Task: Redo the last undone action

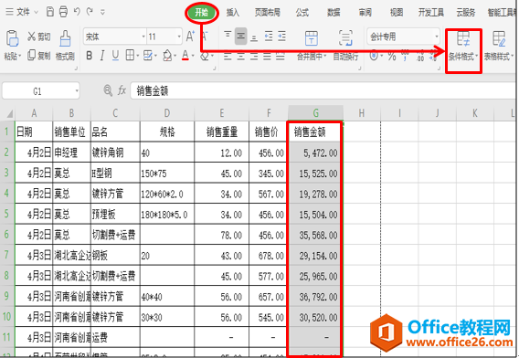Action: (x=90, y=12)
